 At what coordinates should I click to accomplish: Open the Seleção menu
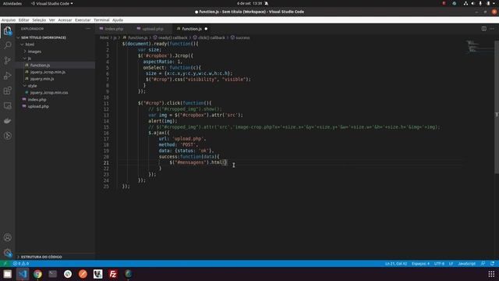39,20
